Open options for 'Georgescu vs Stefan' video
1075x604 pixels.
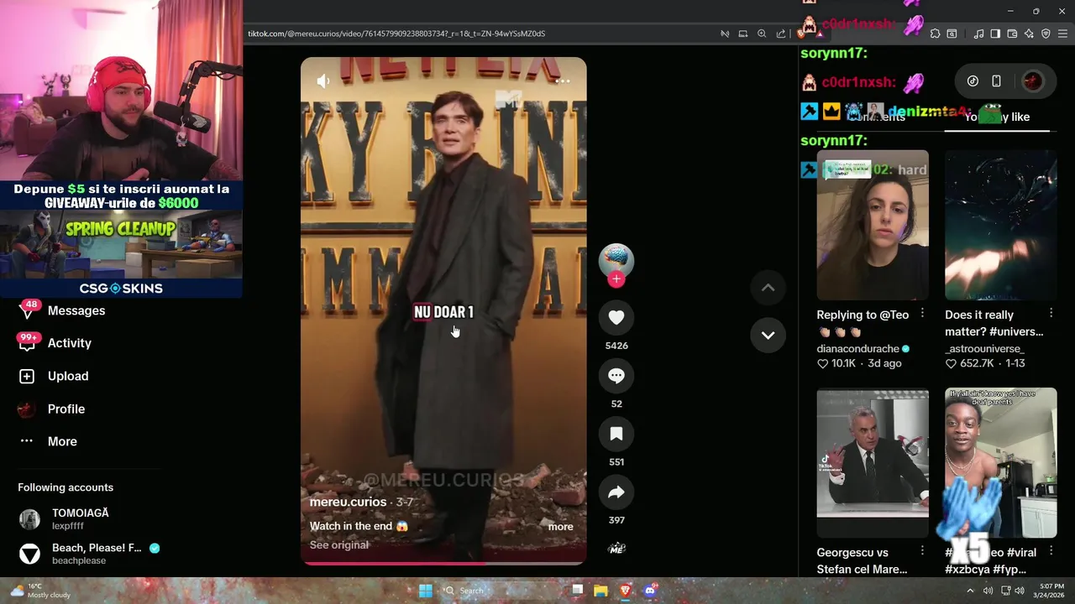[x=922, y=550]
